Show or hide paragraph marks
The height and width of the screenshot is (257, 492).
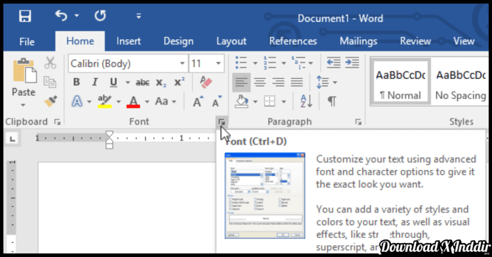click(x=332, y=102)
